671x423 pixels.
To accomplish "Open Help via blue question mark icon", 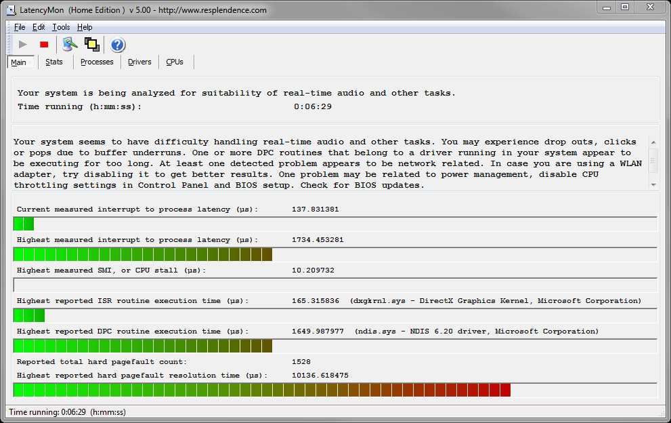I will click(118, 45).
